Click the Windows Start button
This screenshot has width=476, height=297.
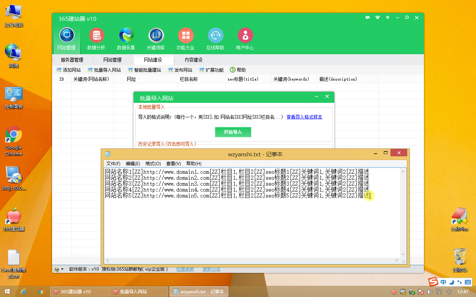point(7,291)
